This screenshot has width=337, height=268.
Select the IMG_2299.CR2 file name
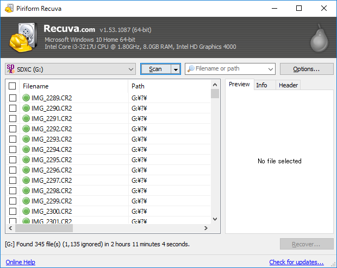52,201
